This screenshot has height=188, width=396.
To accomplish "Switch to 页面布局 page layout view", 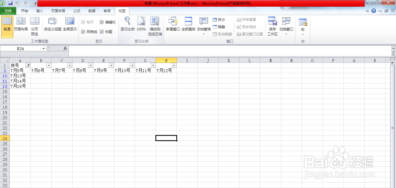I will click(21, 24).
